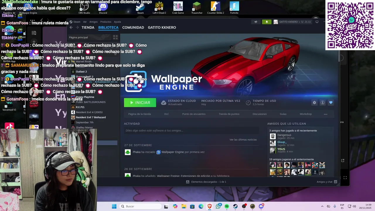Launch Left 4 Dead 2 desktop shortcut
The height and width of the screenshot is (211, 375).
point(159,8)
